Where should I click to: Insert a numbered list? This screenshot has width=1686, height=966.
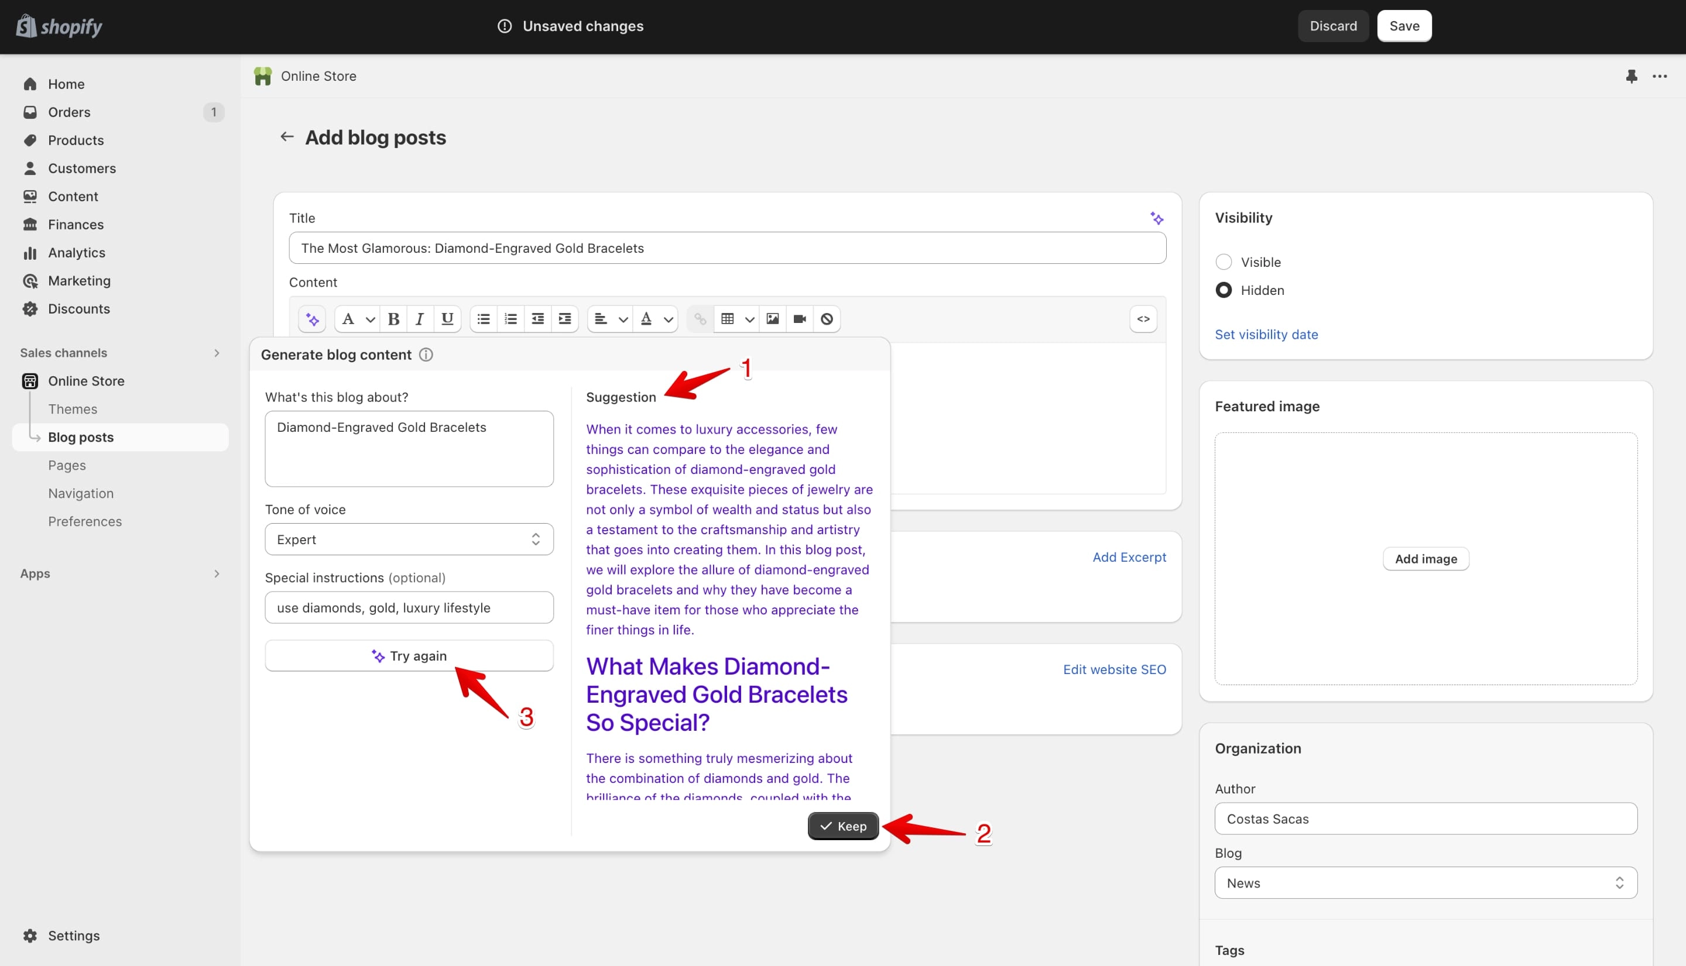510,319
